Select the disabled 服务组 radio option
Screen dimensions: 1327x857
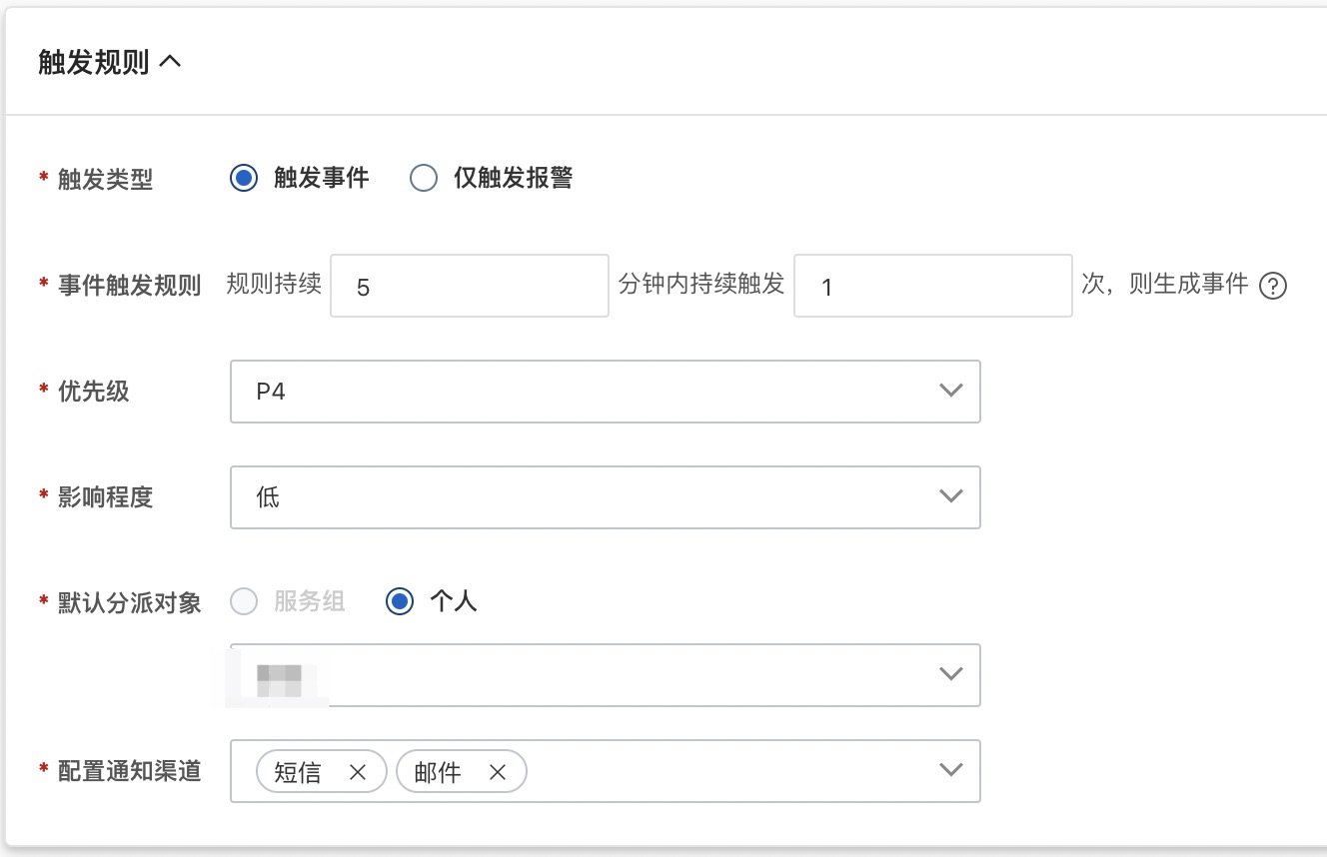point(243,601)
